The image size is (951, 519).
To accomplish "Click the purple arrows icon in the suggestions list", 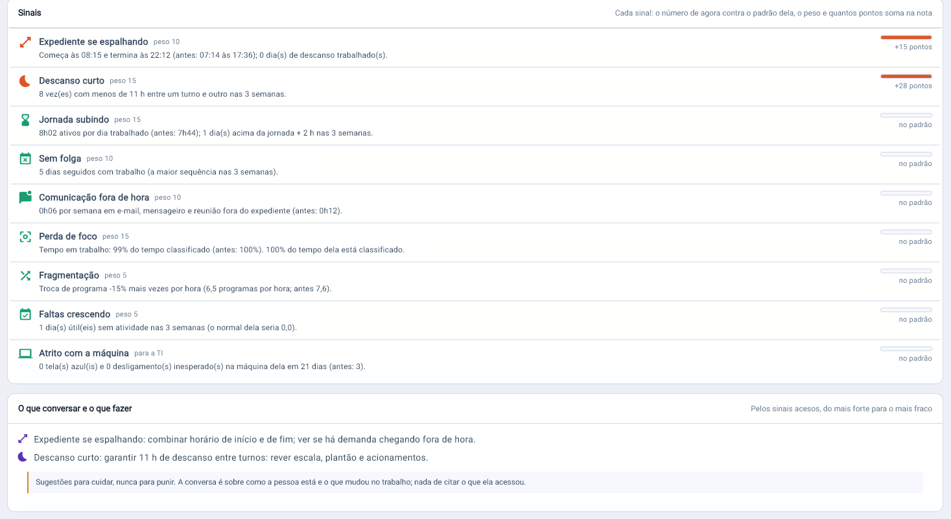I will coord(23,439).
